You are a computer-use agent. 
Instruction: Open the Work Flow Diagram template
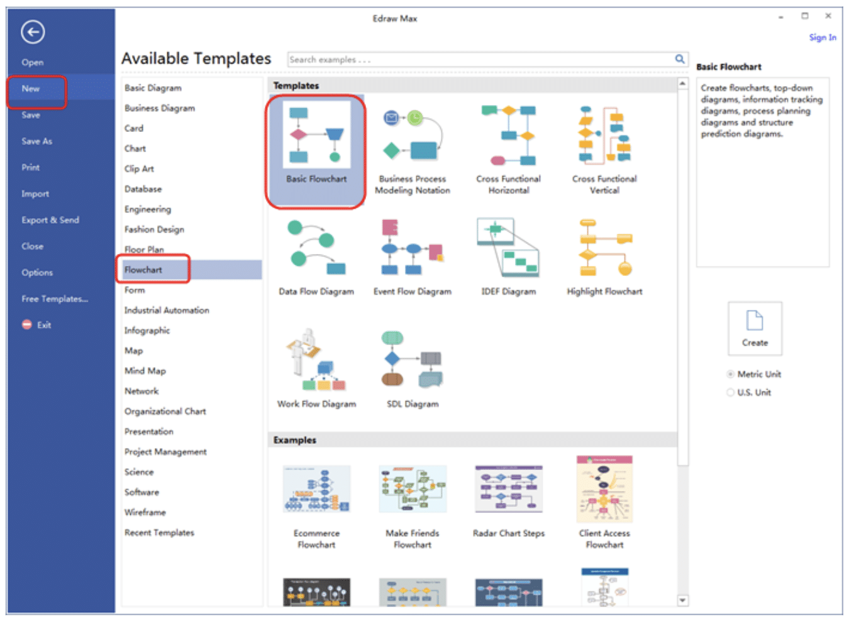click(316, 369)
